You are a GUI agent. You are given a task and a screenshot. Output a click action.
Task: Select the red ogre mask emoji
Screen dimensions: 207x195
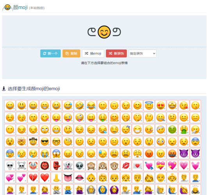pyautogui.click(x=45, y=166)
